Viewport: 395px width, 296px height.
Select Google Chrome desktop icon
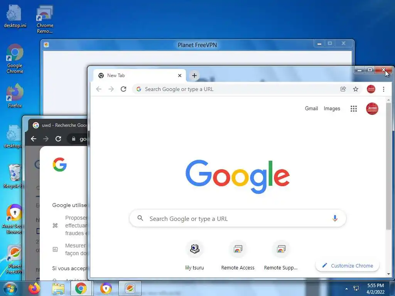[15, 59]
